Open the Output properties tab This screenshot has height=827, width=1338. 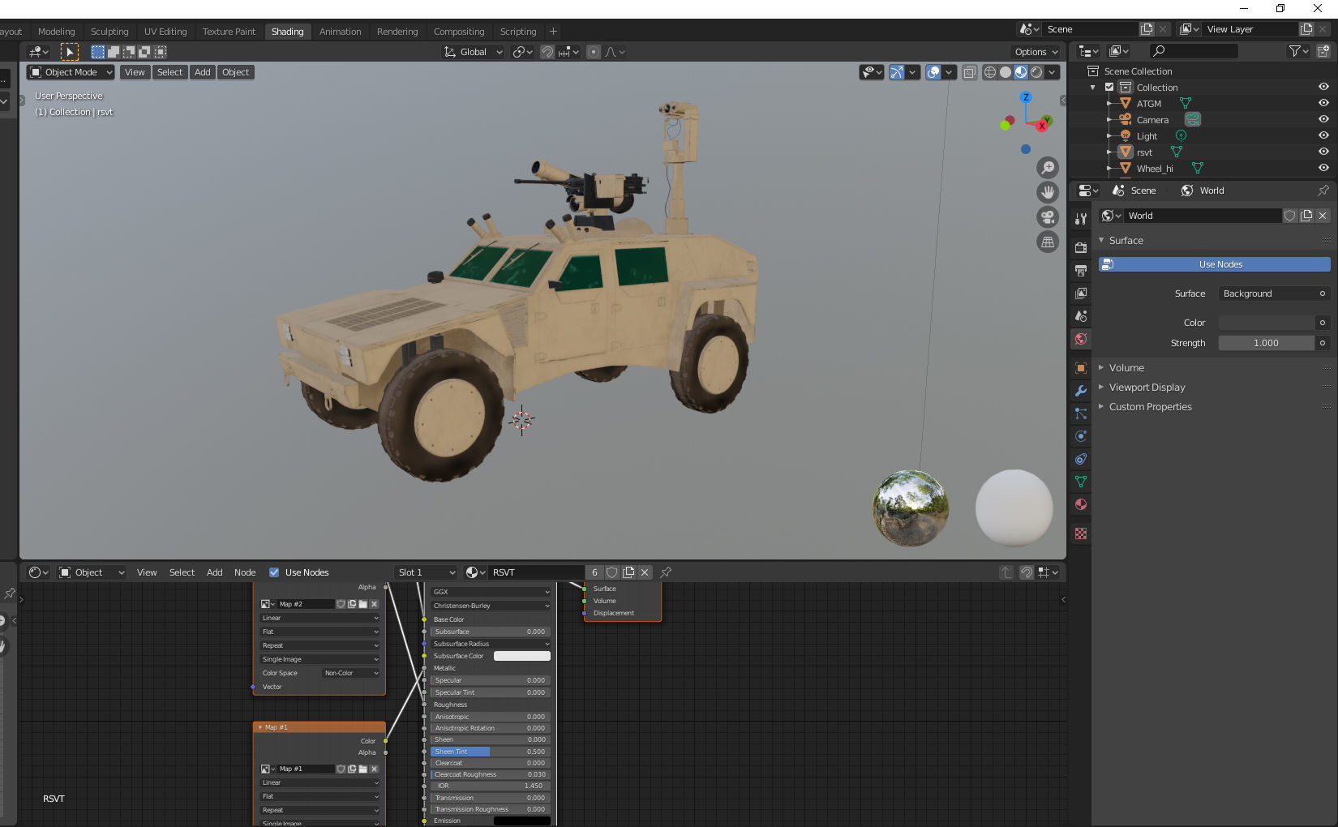(x=1080, y=270)
